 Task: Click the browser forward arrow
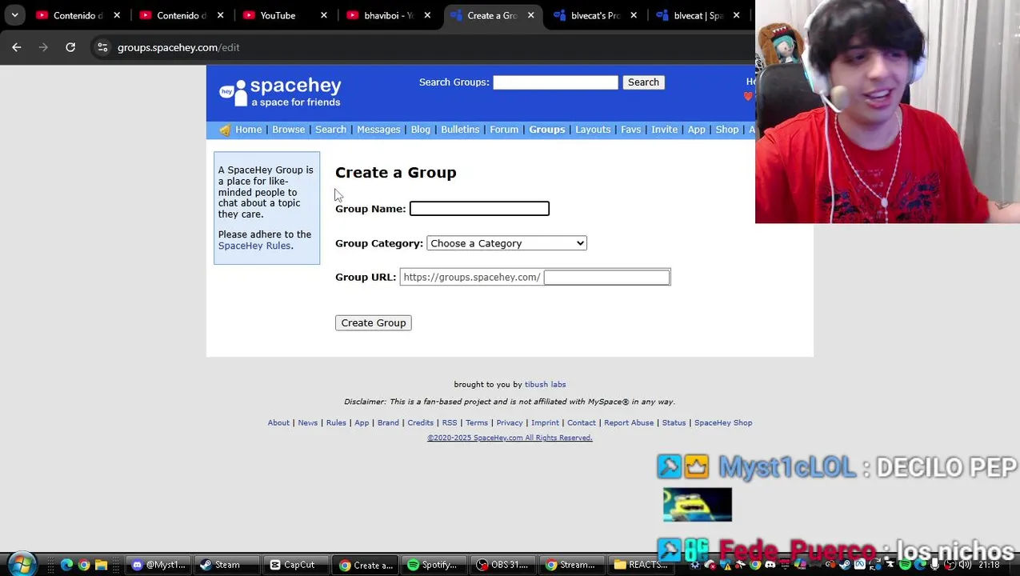point(43,47)
